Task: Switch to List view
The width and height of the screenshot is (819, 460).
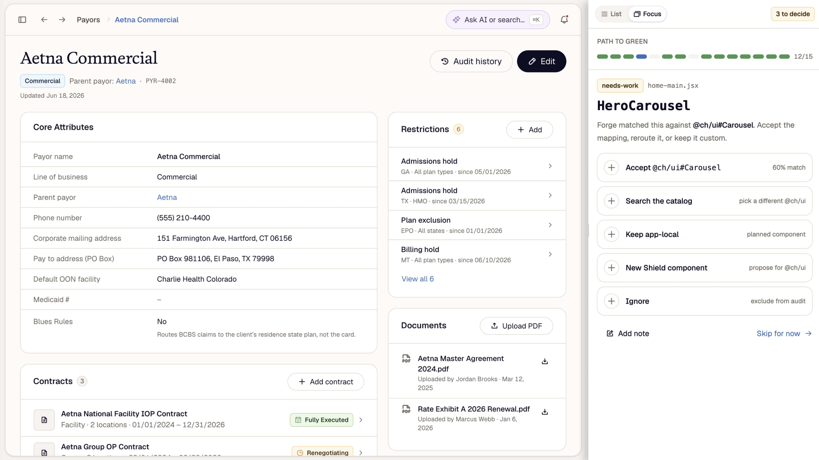Action: [x=611, y=14]
